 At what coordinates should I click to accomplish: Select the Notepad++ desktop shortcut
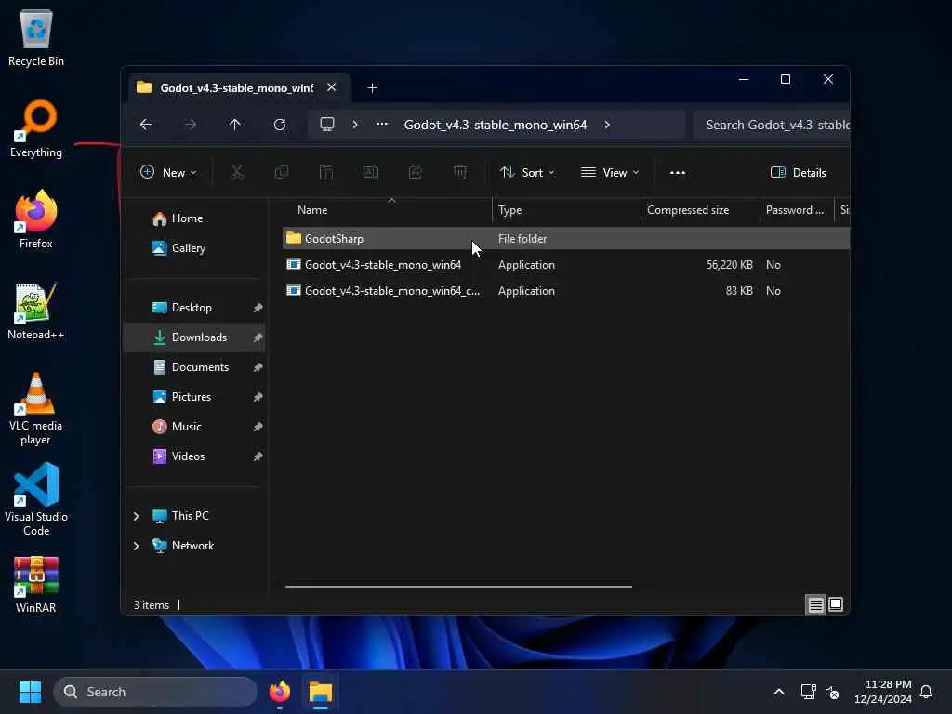pyautogui.click(x=36, y=311)
